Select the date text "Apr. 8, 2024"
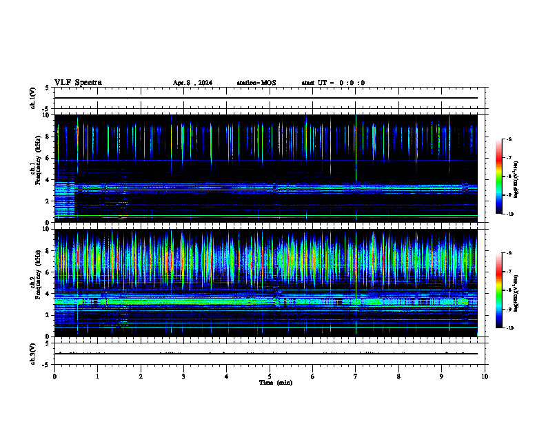The image size is (546, 422). 192,83
